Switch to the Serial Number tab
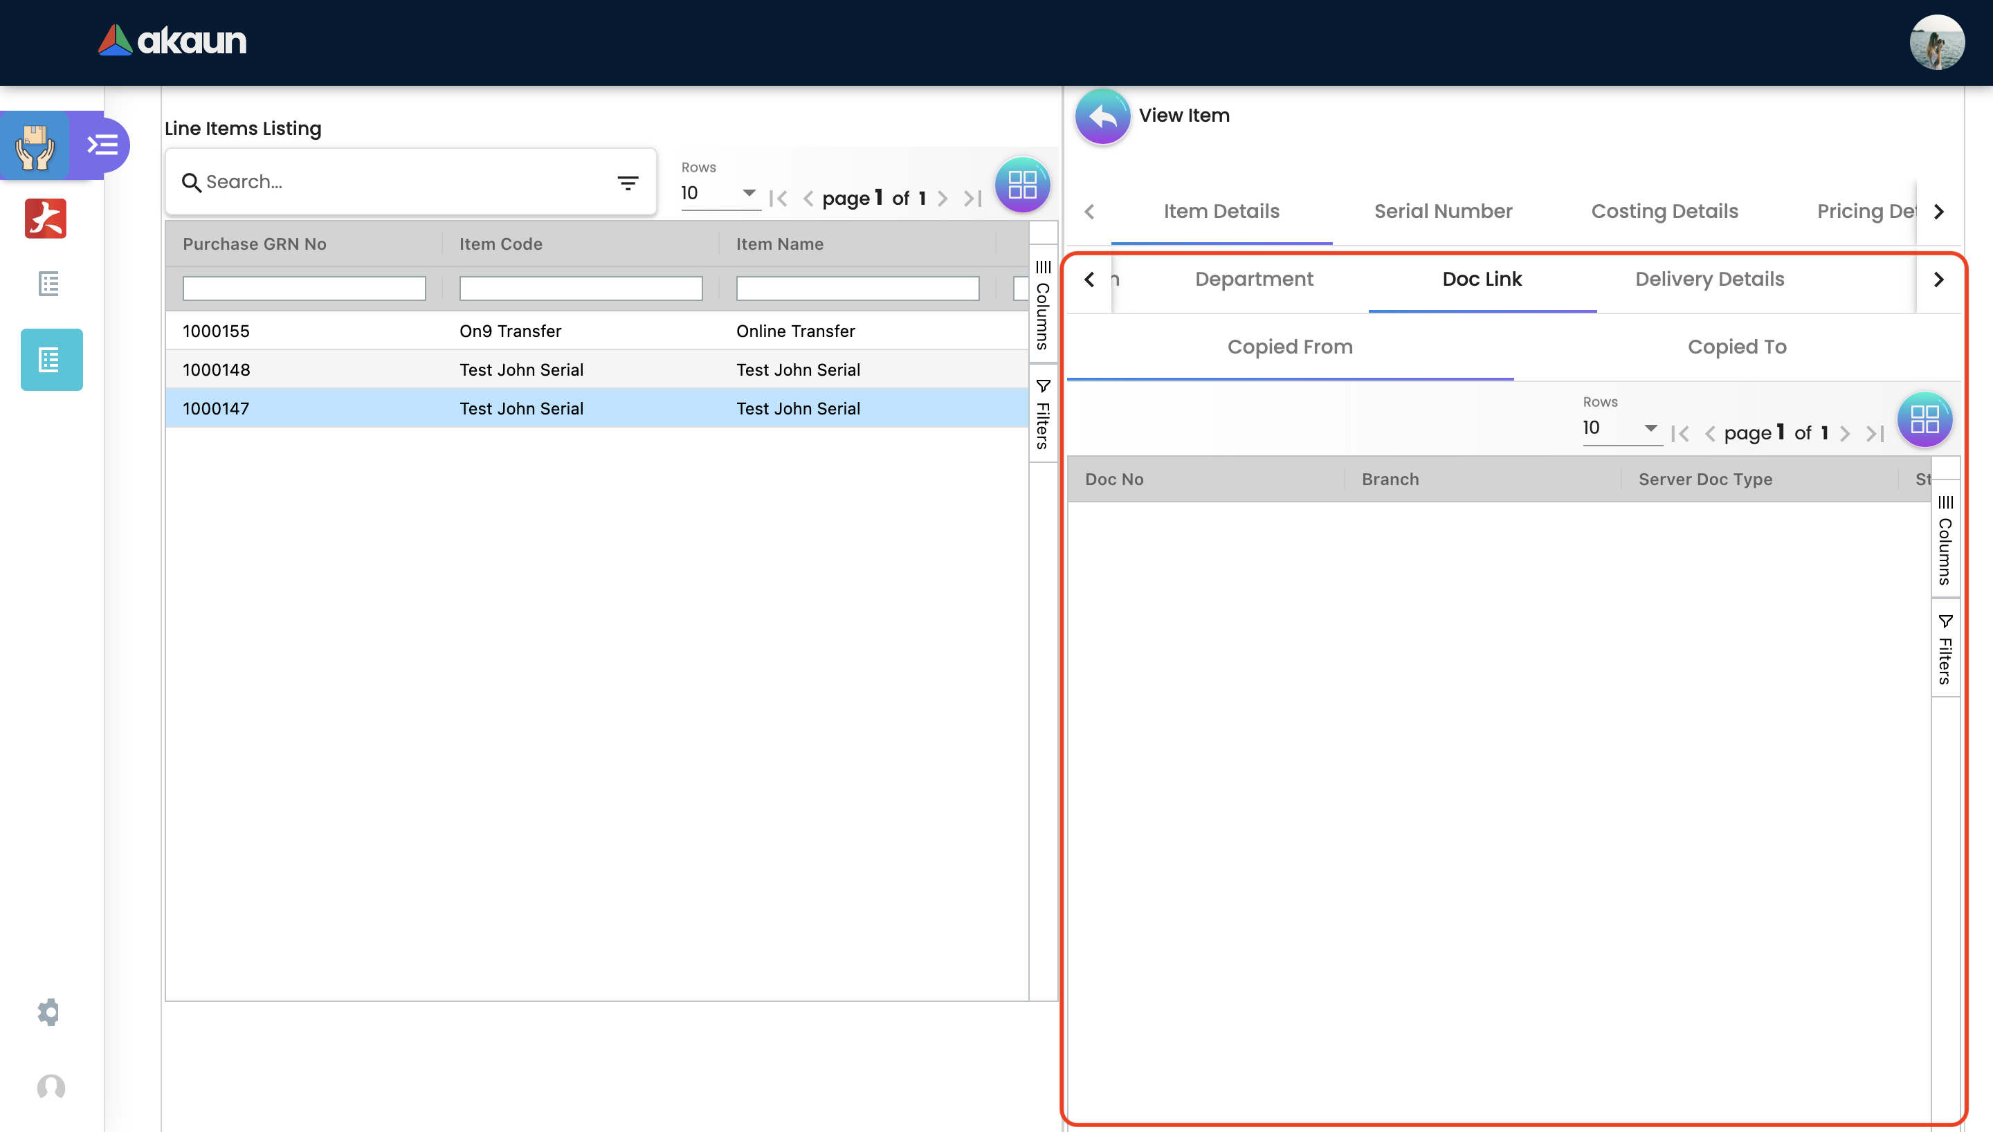The image size is (1993, 1132). (1443, 212)
